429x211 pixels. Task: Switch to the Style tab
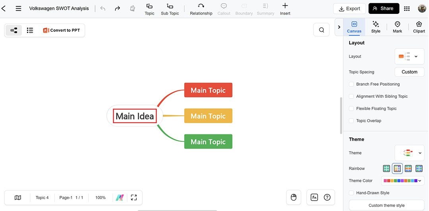(x=376, y=27)
